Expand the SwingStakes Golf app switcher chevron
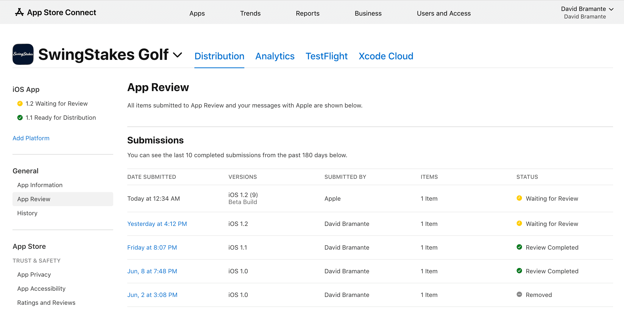 177,55
